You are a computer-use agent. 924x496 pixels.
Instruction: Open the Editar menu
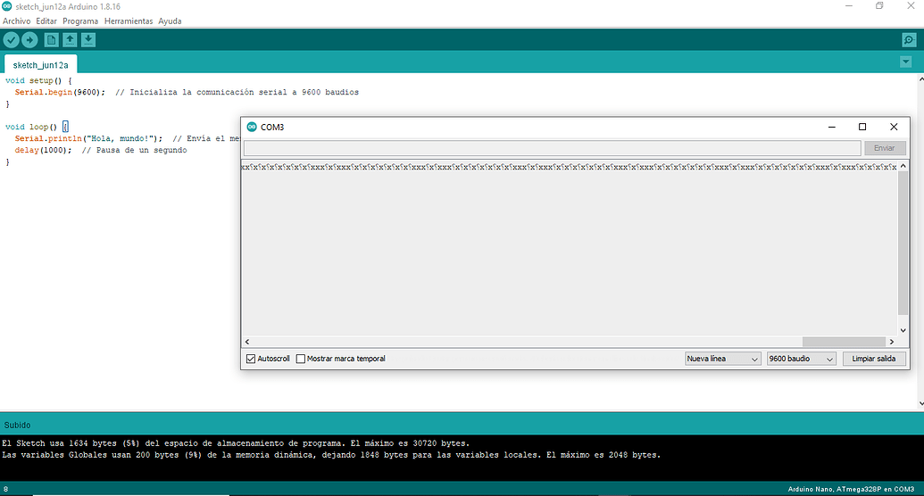point(46,21)
